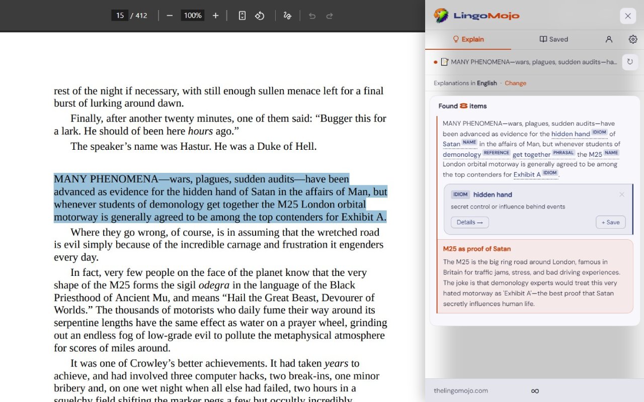644x402 pixels.
Task: Zoom out with the minus icon
Action: click(x=170, y=16)
